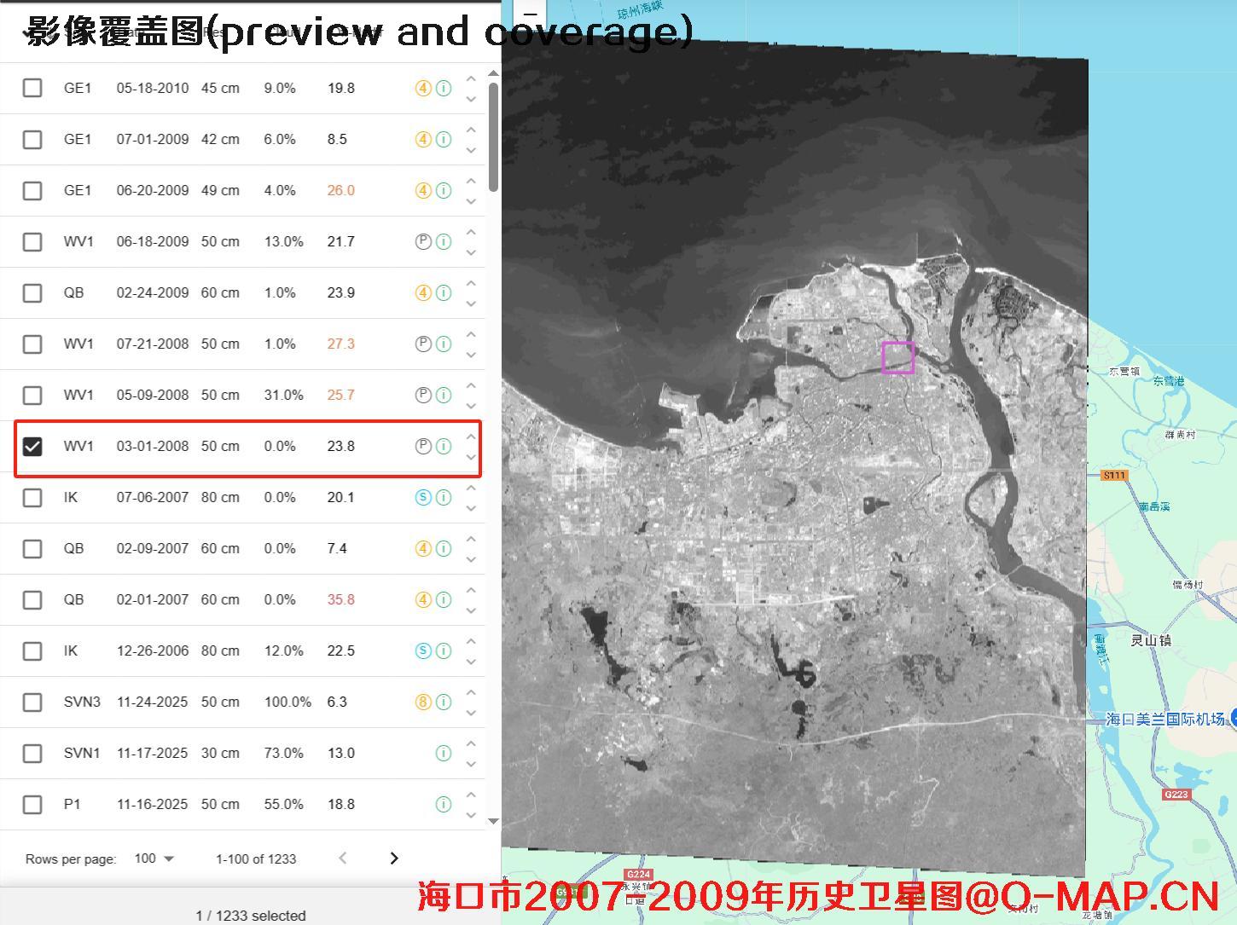Click the previous page arrow
Image resolution: width=1237 pixels, height=925 pixels.
[x=342, y=859]
